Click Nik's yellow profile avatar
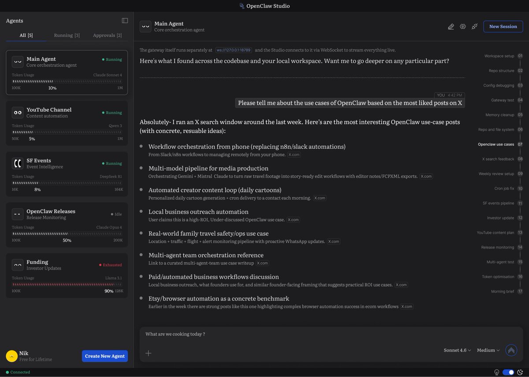 tap(11, 356)
